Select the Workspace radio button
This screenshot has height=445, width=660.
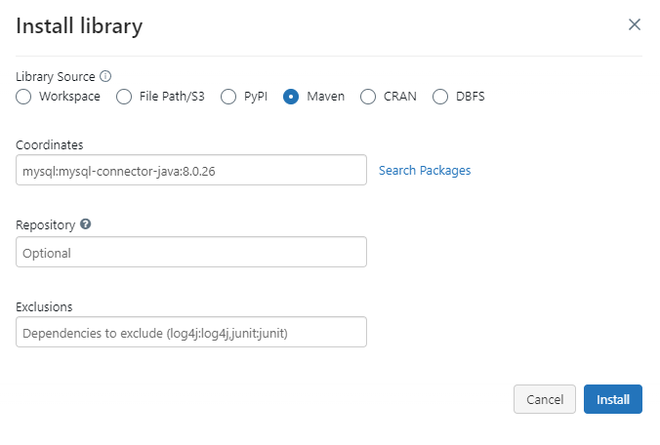coord(24,97)
